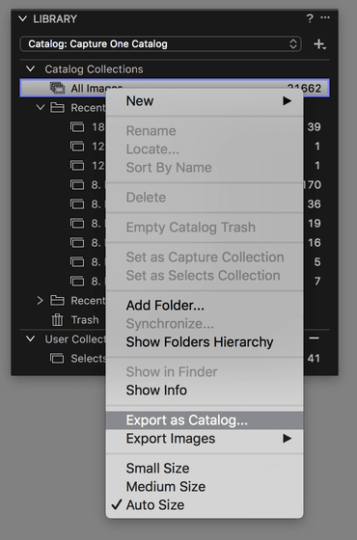Click the Locate... menu entry
This screenshot has width=357, height=540.
(205, 149)
